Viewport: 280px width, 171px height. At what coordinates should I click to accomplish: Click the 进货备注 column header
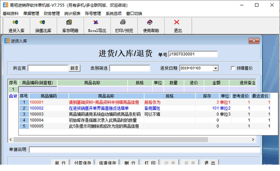pos(243,83)
